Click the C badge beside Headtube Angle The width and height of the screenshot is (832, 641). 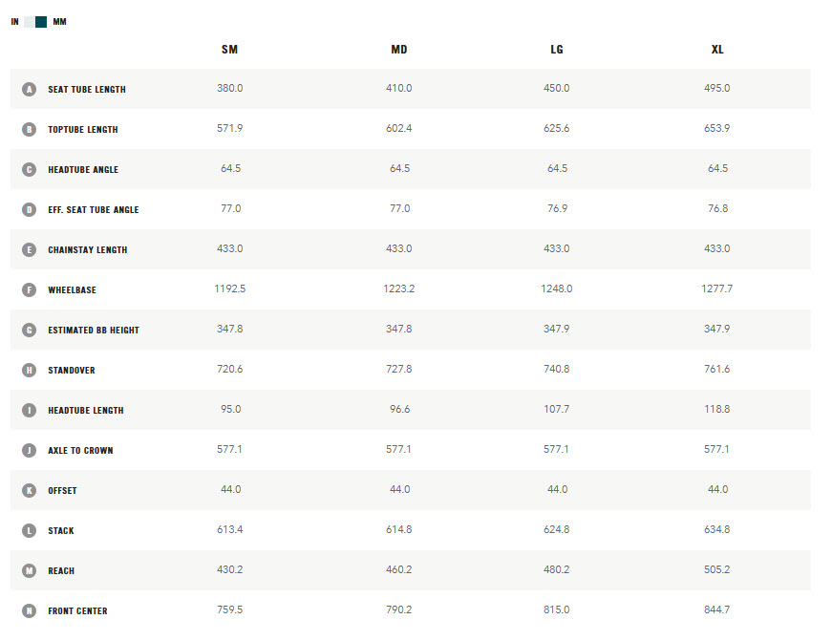point(30,169)
